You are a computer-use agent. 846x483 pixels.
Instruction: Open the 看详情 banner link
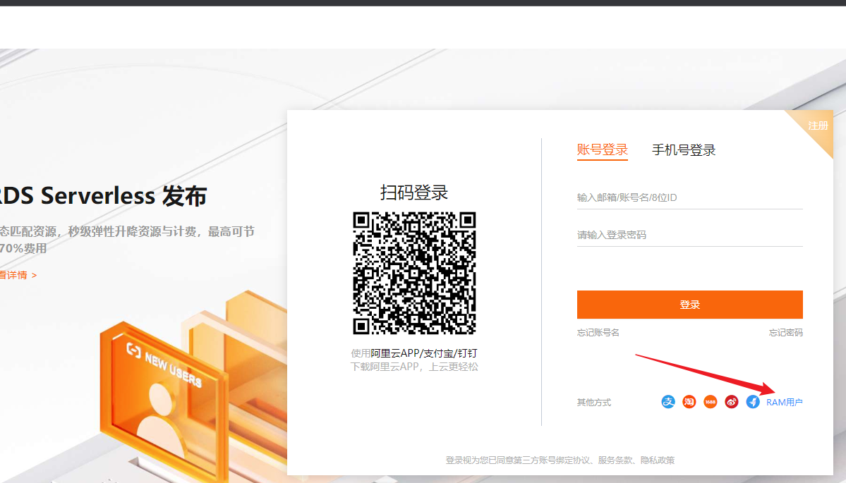[x=18, y=275]
